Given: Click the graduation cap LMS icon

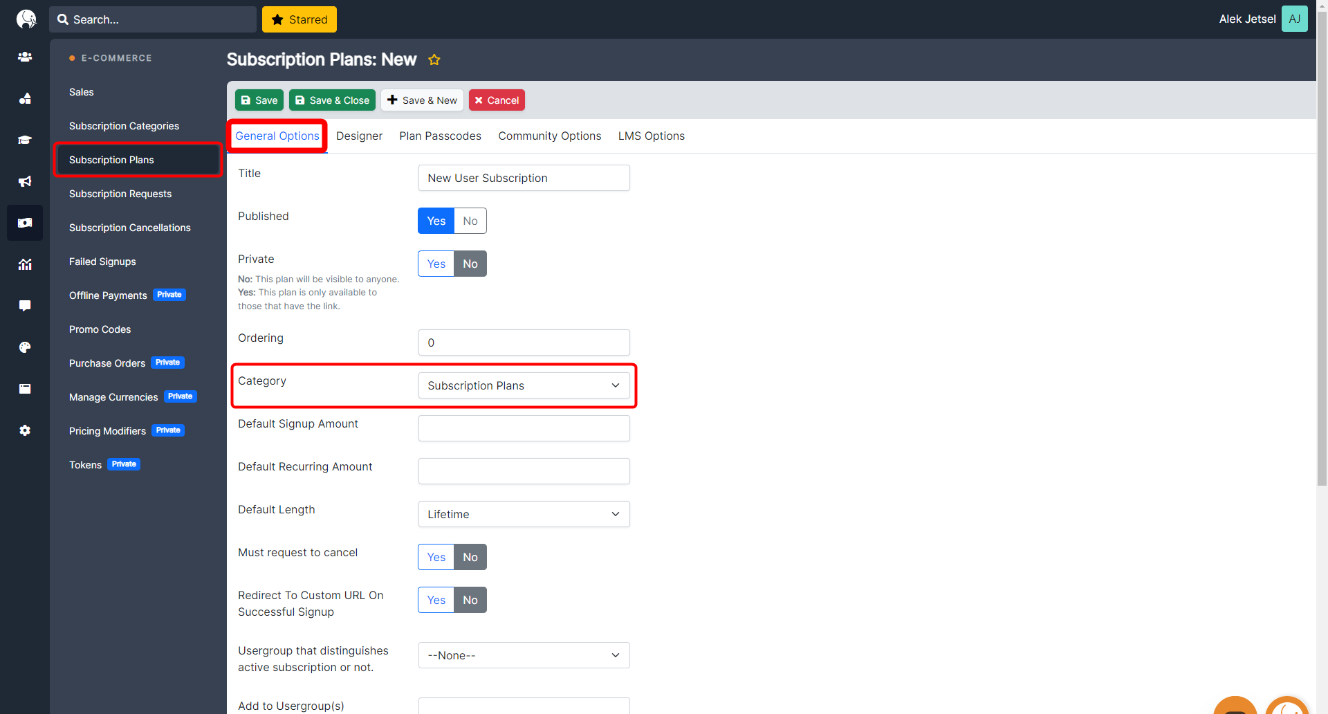Looking at the screenshot, I should click(x=25, y=140).
